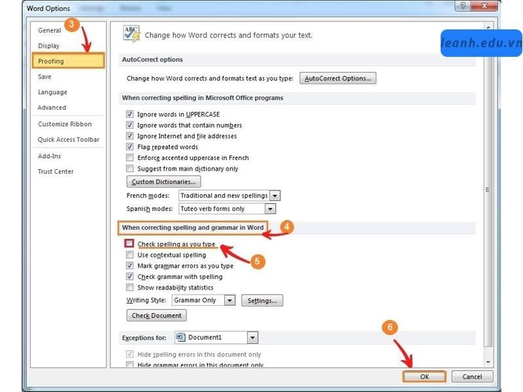Toggle Ignore words that contain numbers
The width and height of the screenshot is (523, 392).
129,125
